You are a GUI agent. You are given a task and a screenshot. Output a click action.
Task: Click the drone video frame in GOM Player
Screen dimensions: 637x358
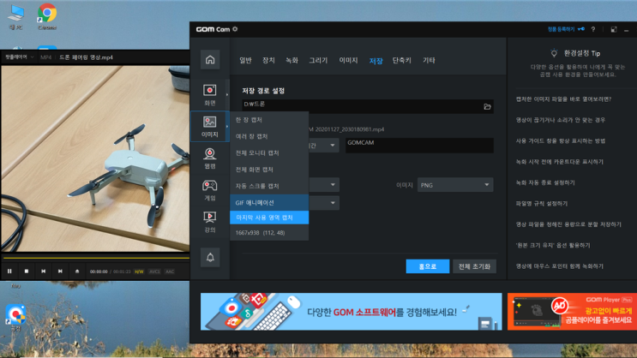(x=95, y=158)
